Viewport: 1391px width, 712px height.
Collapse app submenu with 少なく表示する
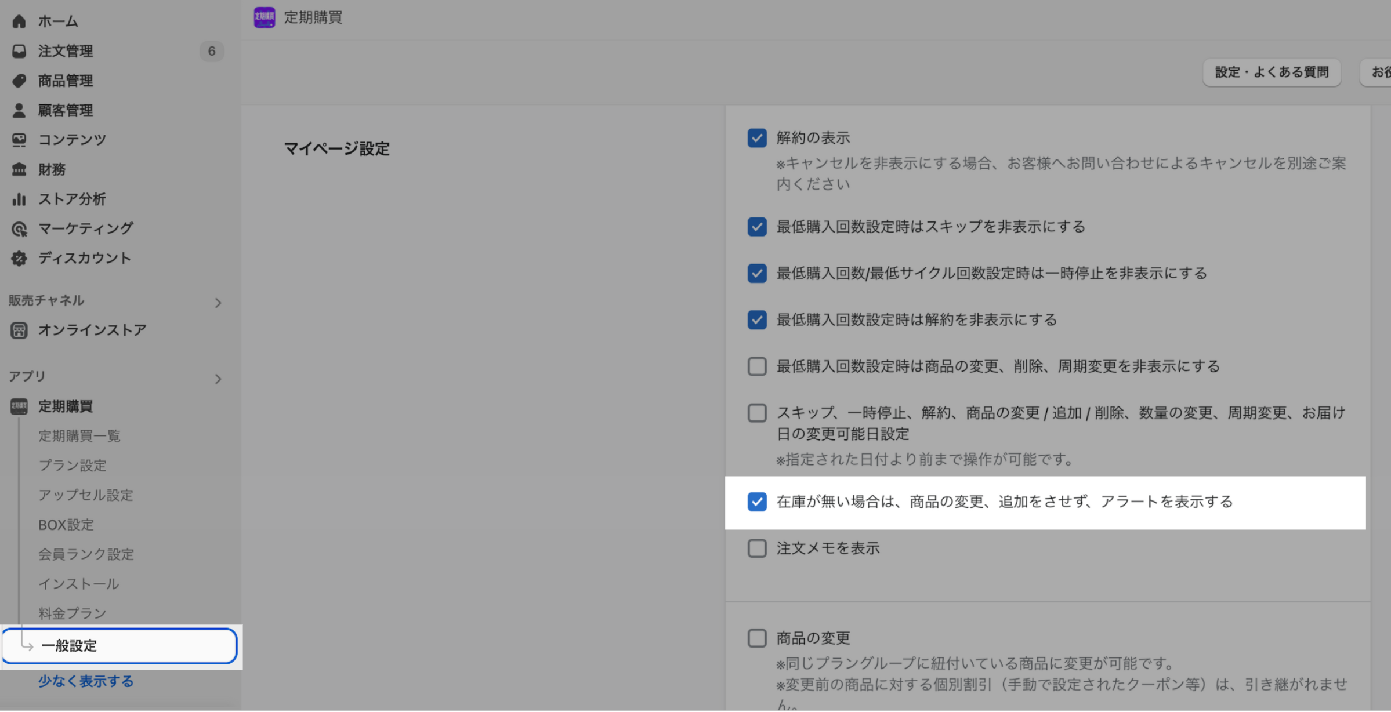pos(86,682)
